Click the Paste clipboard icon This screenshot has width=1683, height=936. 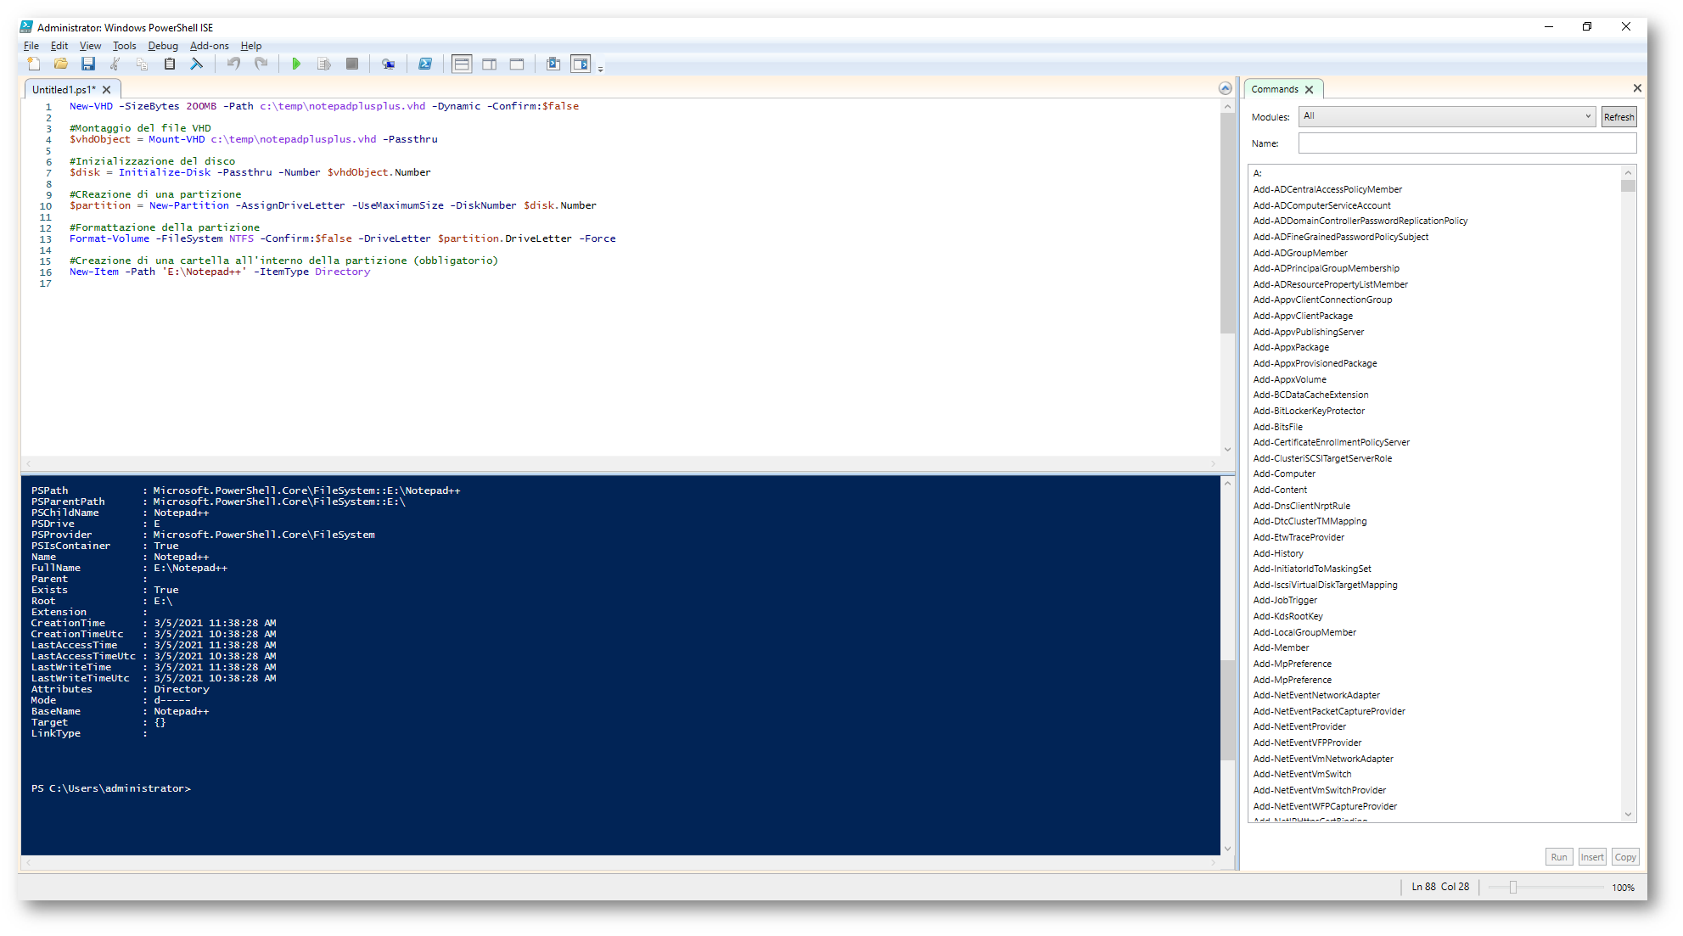point(169,64)
